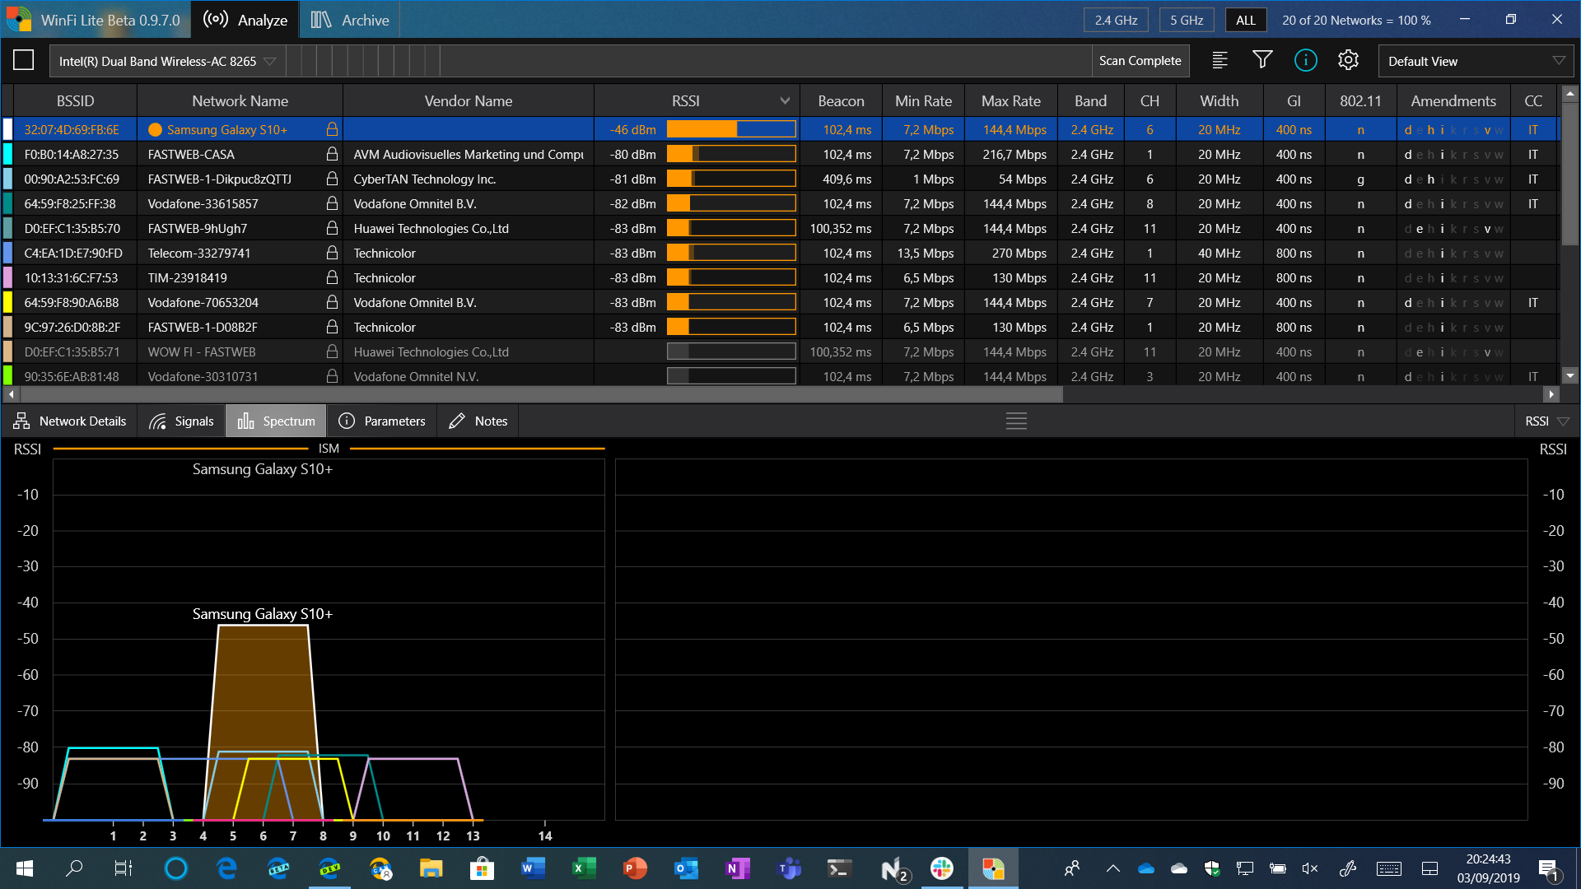
Task: Open the Signals tab
Action: (x=181, y=421)
